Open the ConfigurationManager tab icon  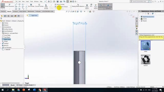(8, 16)
